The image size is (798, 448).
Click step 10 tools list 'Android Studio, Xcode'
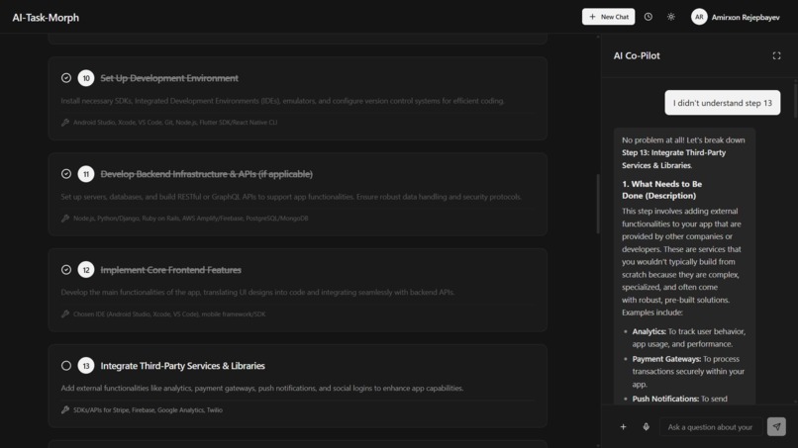(x=175, y=122)
